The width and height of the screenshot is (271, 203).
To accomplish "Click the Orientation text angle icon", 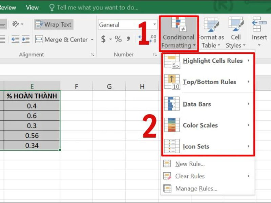I will pyautogui.click(x=15, y=24).
